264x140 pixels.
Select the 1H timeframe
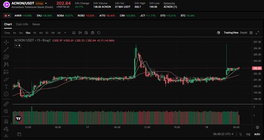click(x=35, y=33)
